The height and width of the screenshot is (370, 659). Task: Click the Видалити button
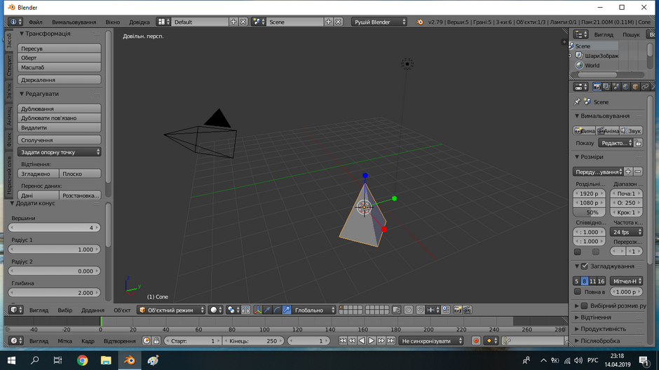[60, 128]
